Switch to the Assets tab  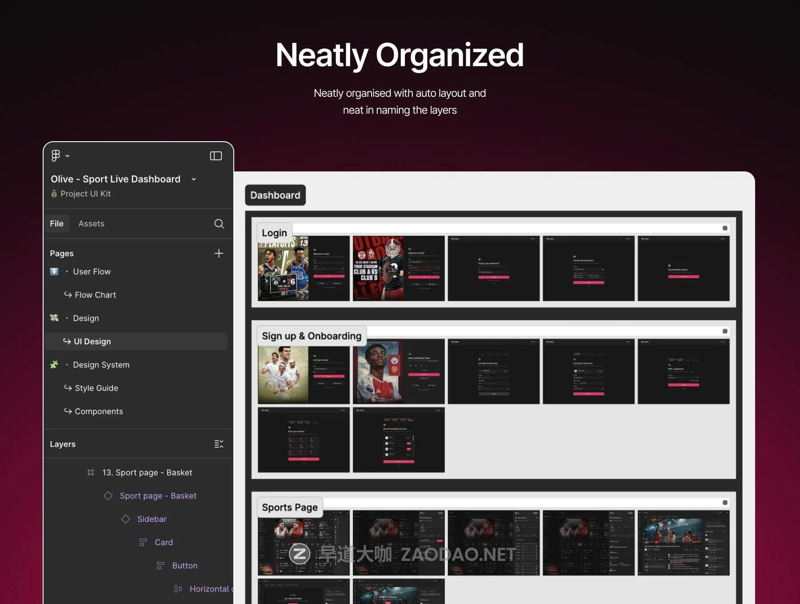point(91,224)
